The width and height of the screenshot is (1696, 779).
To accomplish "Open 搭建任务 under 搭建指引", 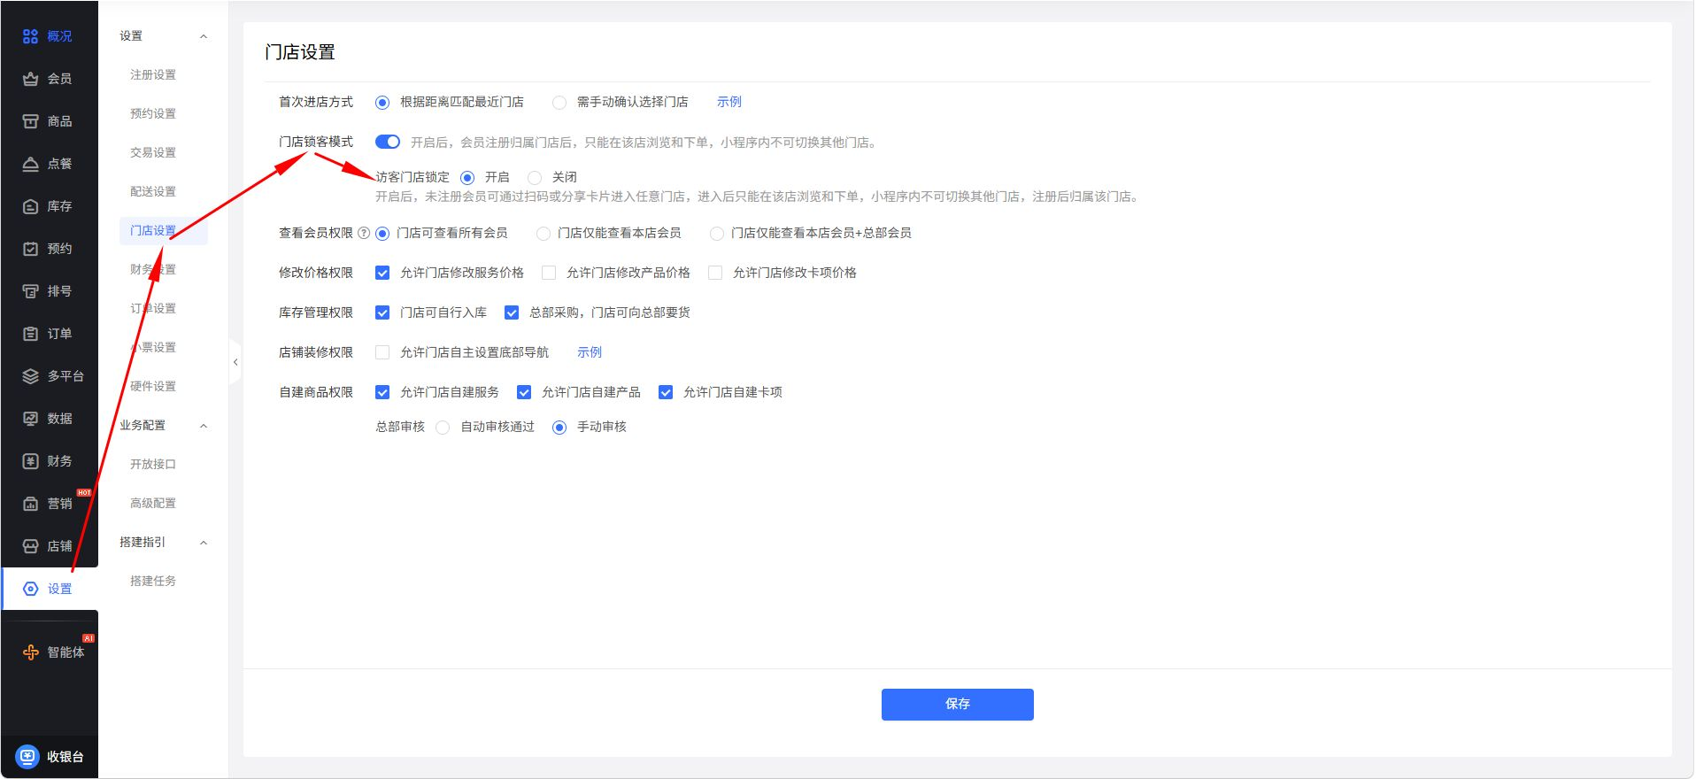I will (x=153, y=581).
